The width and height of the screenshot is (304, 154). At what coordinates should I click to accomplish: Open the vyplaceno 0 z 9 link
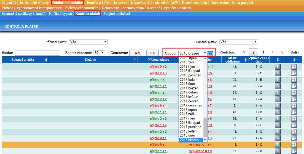200,151
